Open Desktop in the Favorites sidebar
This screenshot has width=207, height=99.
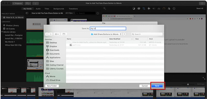51,43
